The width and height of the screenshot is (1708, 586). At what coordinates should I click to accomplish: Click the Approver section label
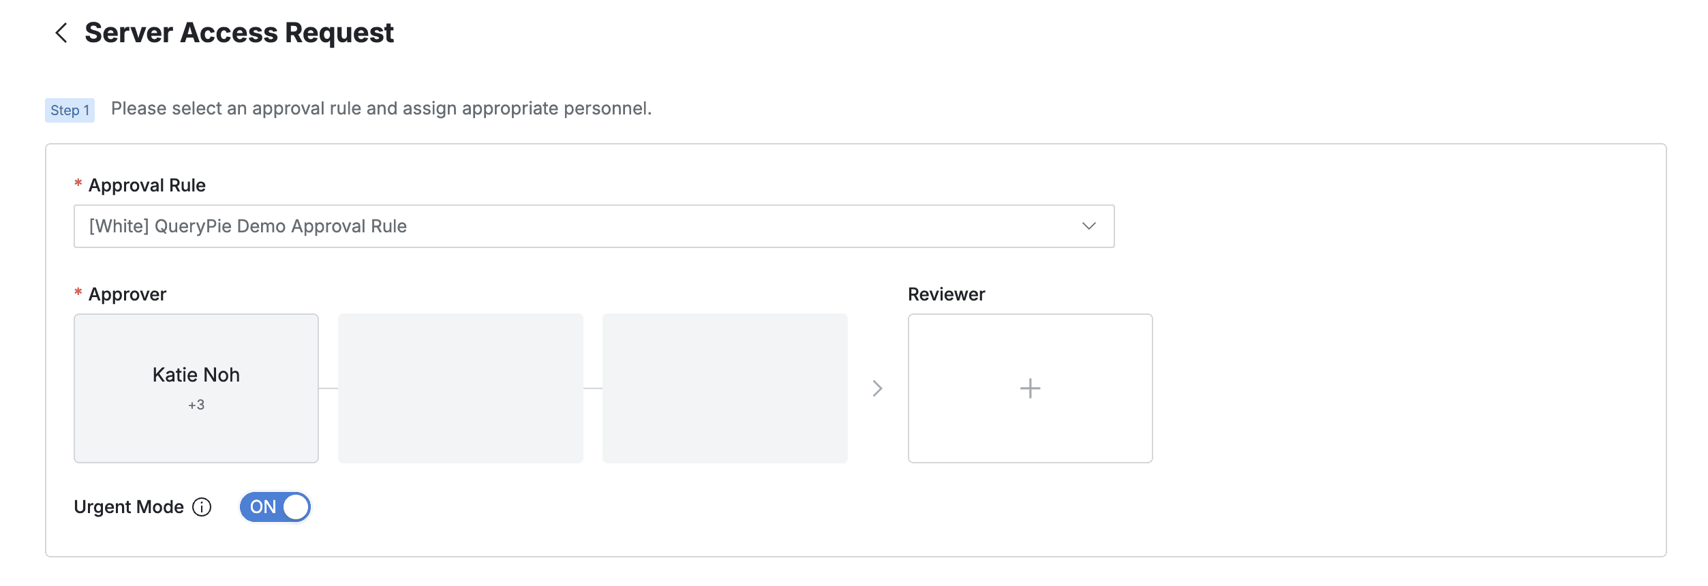coord(127,294)
